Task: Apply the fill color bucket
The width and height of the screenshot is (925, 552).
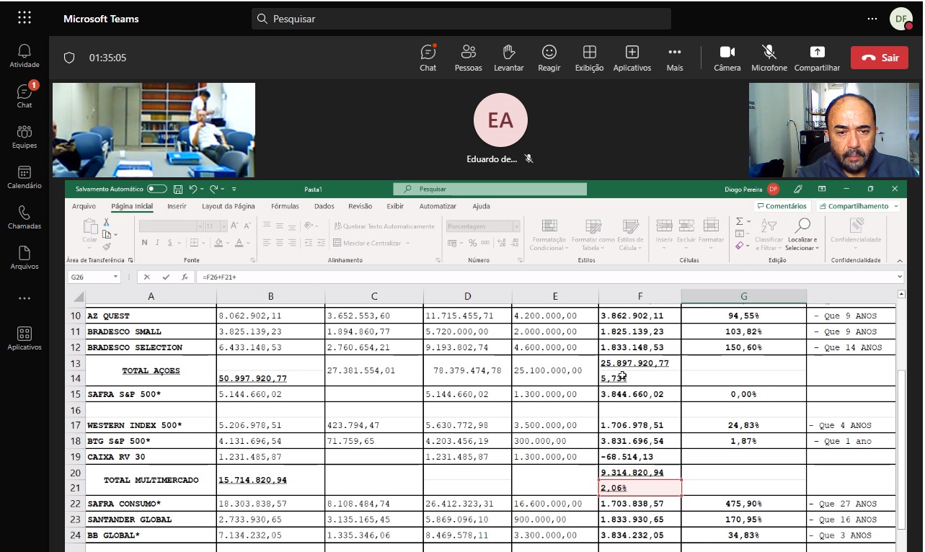Action: (217, 243)
